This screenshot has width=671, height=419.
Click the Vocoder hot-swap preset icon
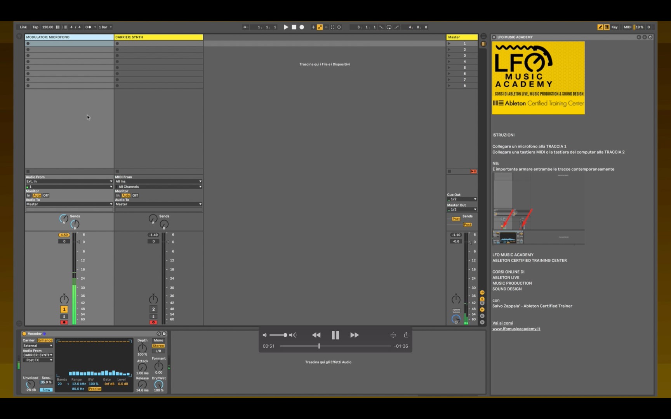click(x=158, y=334)
